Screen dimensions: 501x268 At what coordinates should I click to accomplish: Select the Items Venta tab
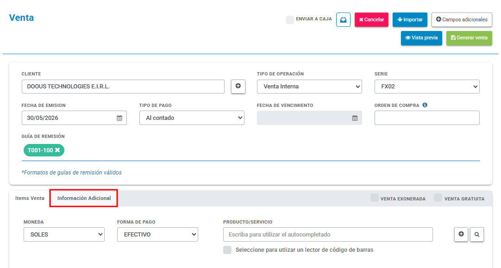click(30, 198)
